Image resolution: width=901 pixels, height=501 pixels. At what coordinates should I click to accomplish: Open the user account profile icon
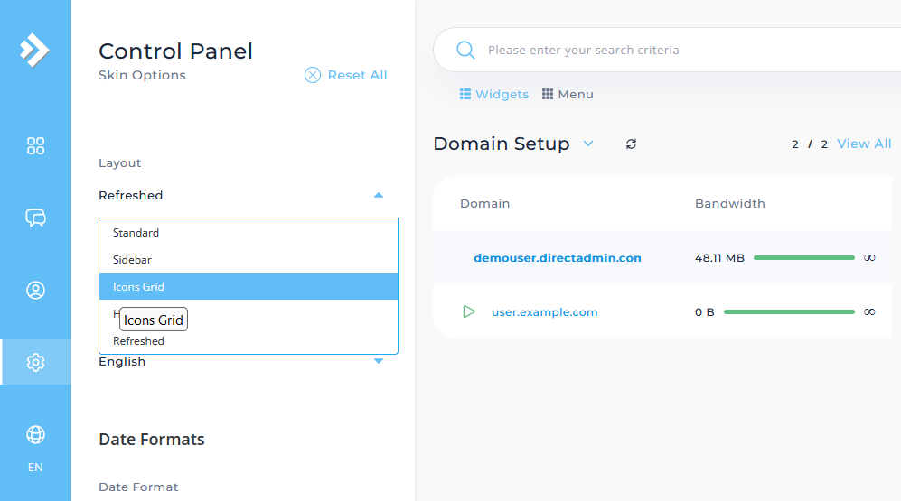(35, 291)
